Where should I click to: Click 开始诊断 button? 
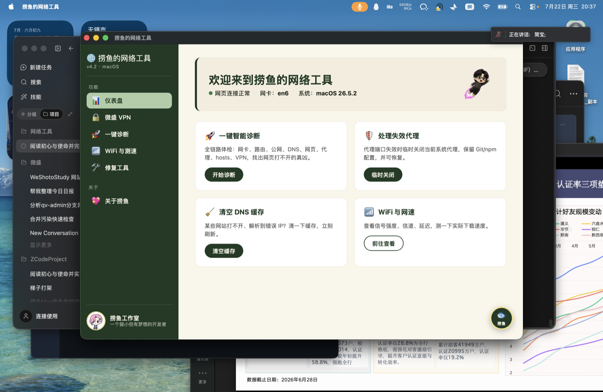tap(224, 175)
